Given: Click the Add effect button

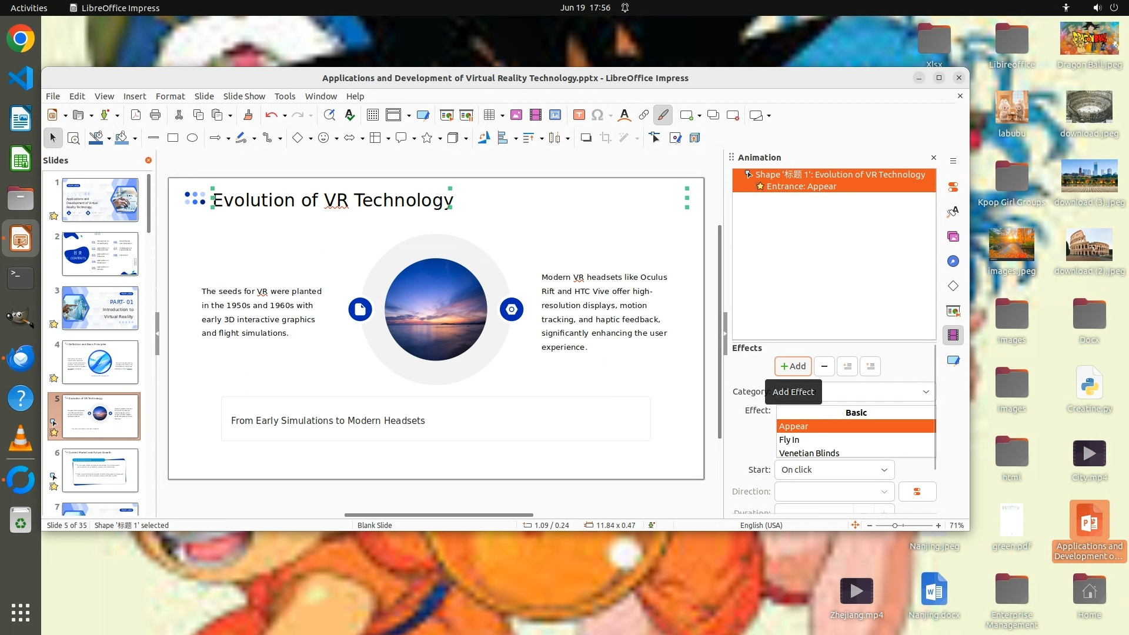Looking at the screenshot, I should pyautogui.click(x=793, y=366).
